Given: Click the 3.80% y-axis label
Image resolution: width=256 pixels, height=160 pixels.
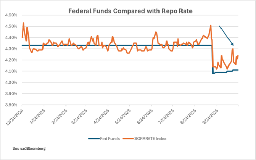Looking at the screenshot, I should tap(11, 105).
